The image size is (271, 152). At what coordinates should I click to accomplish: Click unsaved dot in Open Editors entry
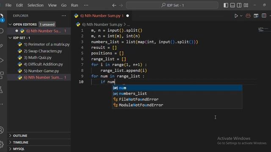(17, 31)
